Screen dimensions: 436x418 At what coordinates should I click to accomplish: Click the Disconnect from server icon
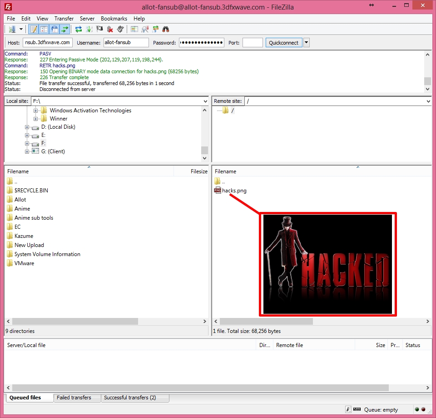coord(110,29)
